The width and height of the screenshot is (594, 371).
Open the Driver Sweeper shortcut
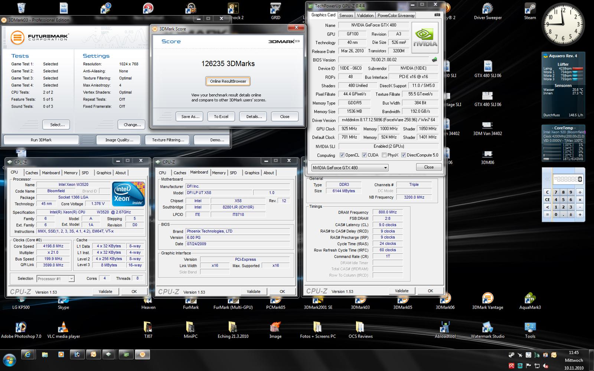pos(487,10)
